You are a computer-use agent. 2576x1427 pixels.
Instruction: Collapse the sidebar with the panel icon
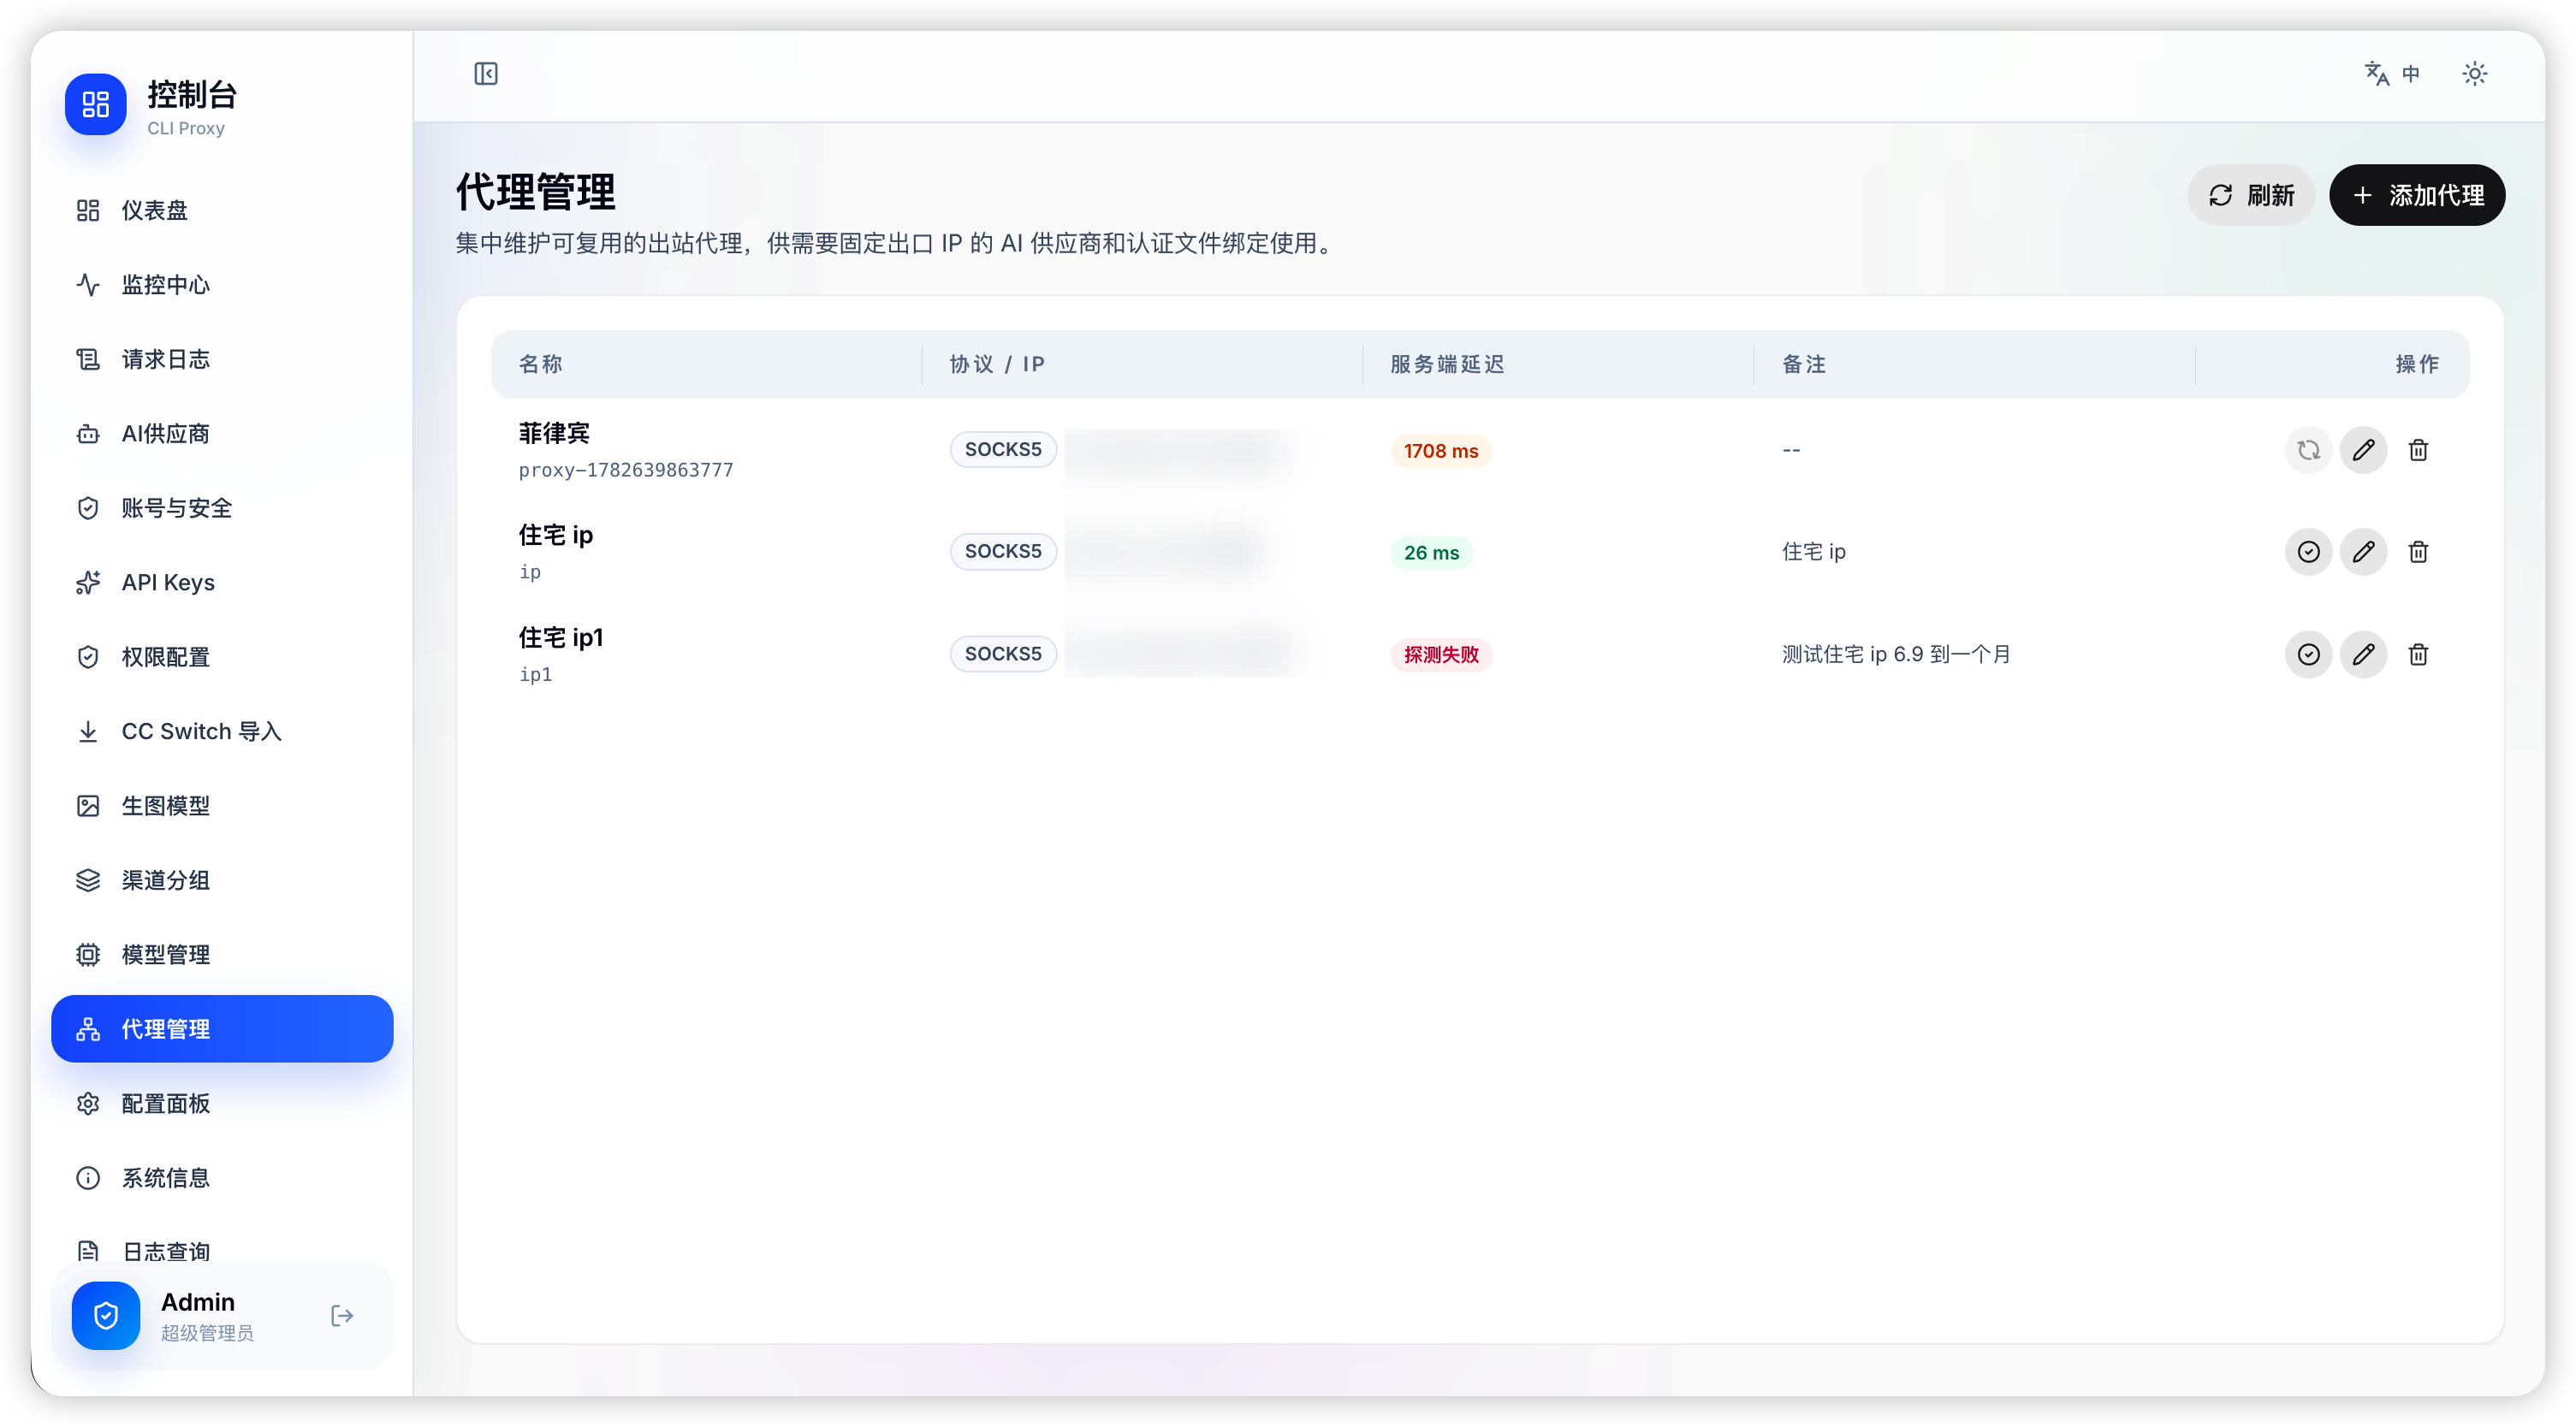click(x=486, y=74)
